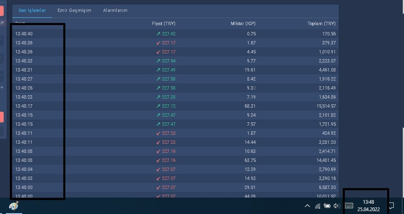Open the Paint app in the taskbar
The width and height of the screenshot is (404, 214).
[x=14, y=206]
